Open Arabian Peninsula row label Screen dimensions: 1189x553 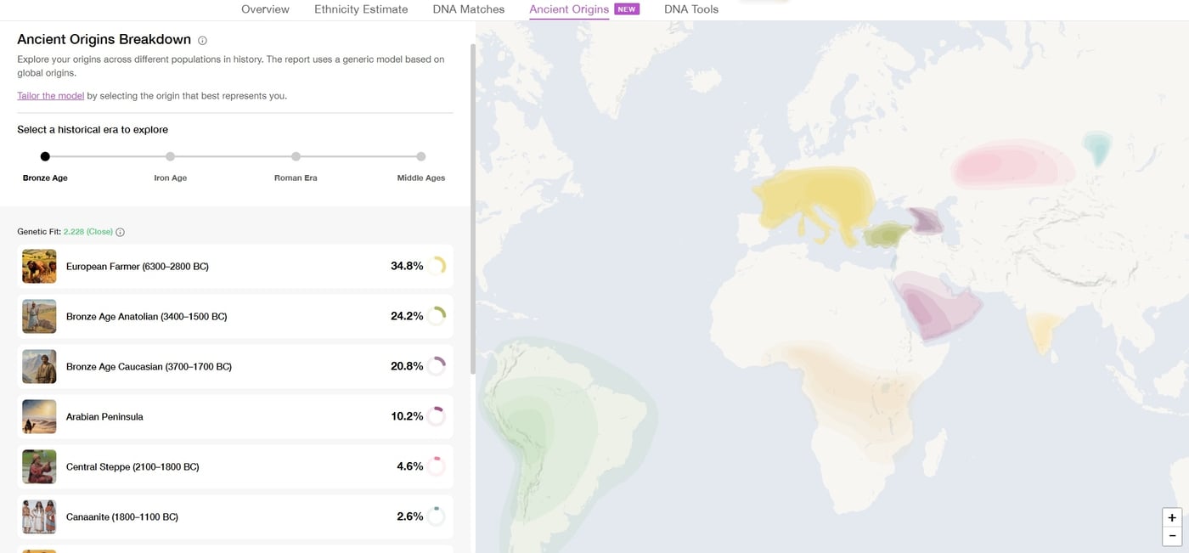(104, 417)
